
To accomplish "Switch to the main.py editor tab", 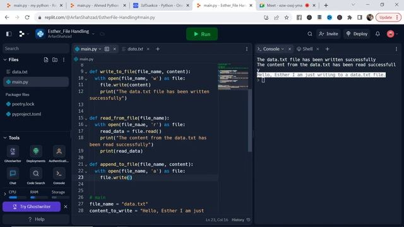I will pyautogui.click(x=88, y=49).
